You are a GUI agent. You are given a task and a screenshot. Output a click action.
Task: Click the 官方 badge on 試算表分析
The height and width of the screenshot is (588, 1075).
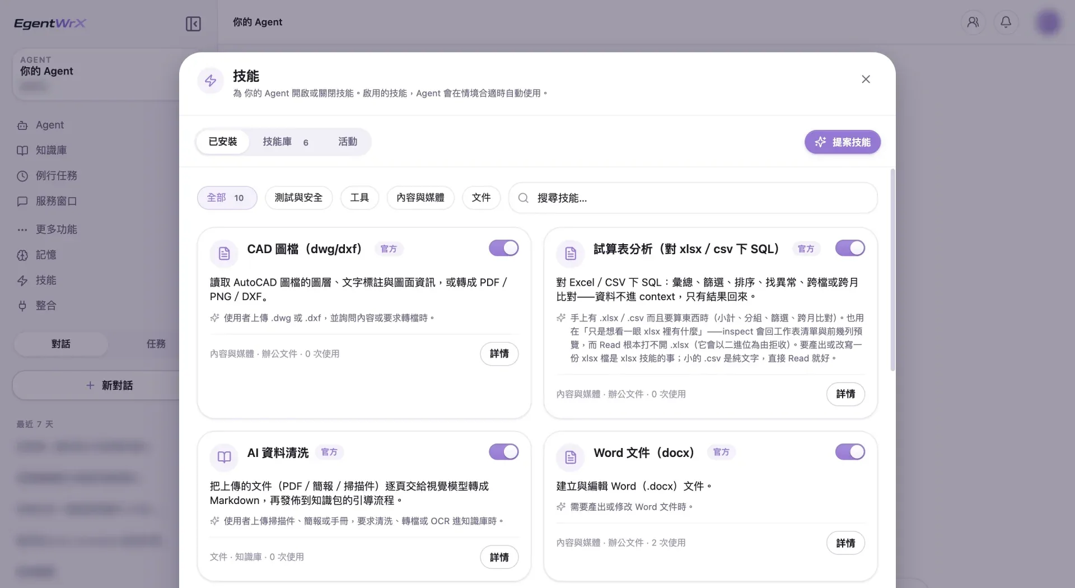[x=806, y=249]
